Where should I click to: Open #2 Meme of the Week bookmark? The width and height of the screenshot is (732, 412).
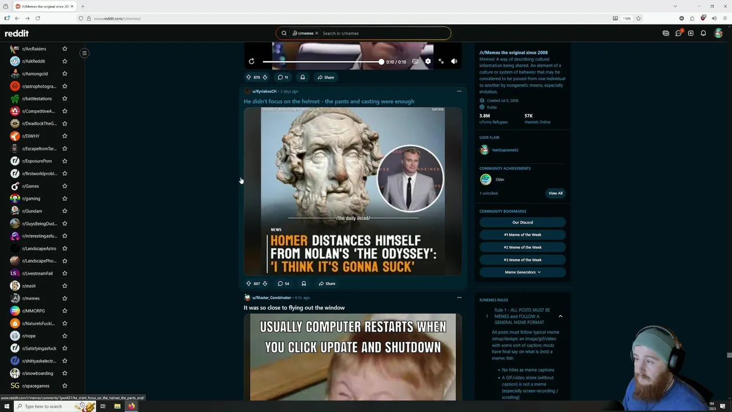pyautogui.click(x=523, y=247)
